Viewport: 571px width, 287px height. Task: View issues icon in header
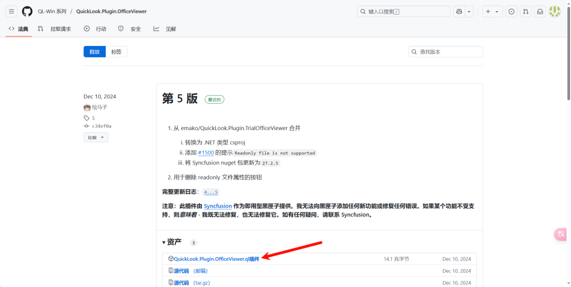tap(511, 11)
